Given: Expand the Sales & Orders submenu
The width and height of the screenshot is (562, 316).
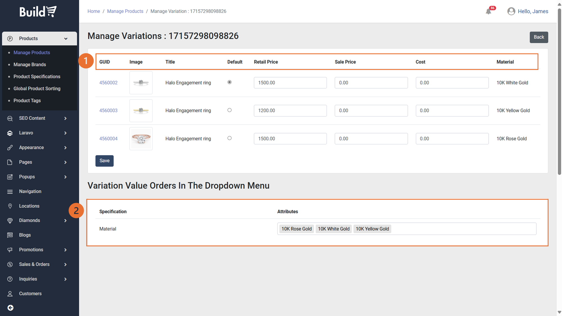Looking at the screenshot, I should click(x=65, y=264).
